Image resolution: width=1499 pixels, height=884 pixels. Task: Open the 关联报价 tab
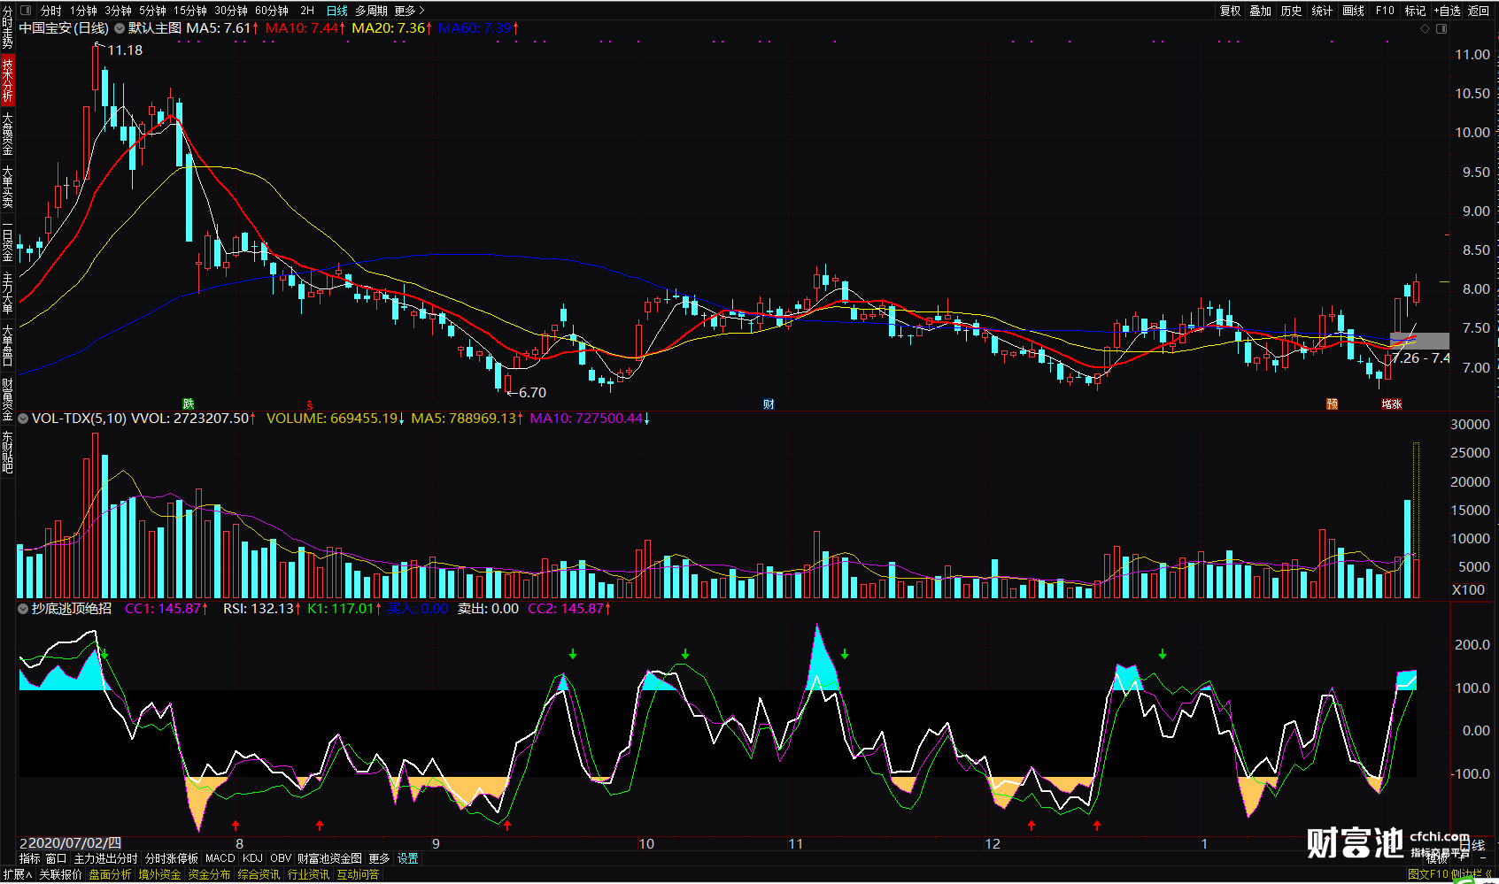(x=60, y=874)
